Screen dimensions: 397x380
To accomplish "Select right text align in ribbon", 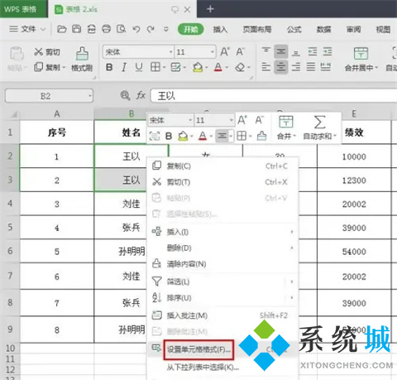I will pos(296,67).
